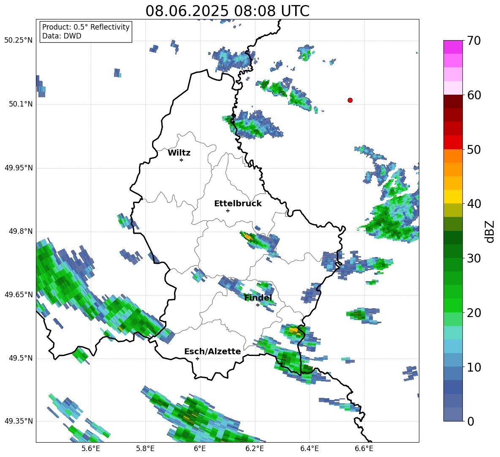Click the 'Data: DWD' text
Screen dimensions: 500x457
tap(62, 36)
